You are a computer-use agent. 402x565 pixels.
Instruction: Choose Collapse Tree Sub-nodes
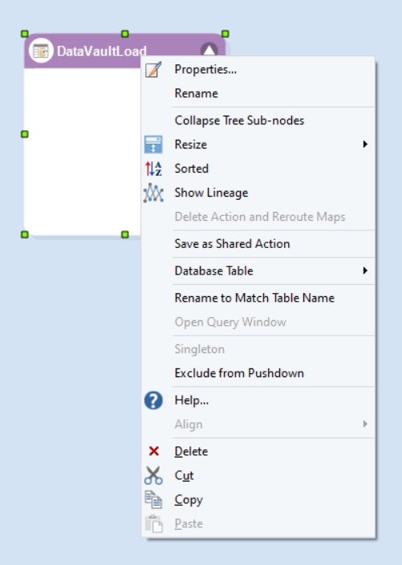tap(258, 120)
